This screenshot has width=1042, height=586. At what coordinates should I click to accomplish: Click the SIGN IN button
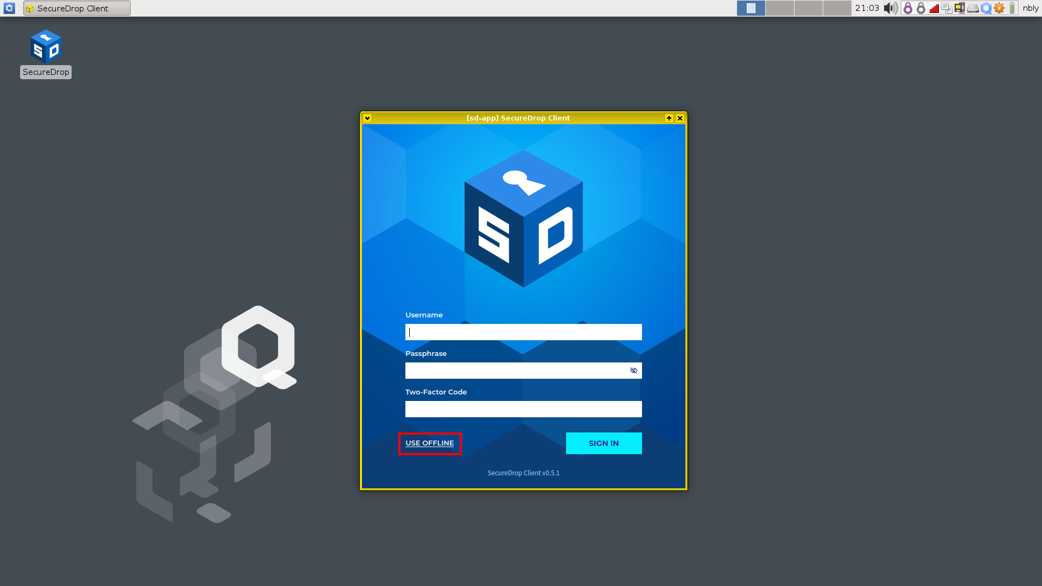(604, 443)
